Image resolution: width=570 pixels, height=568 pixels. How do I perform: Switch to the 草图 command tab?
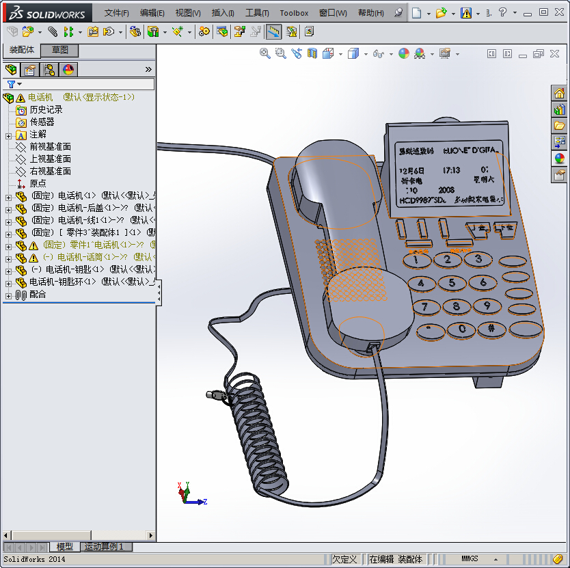coord(59,50)
